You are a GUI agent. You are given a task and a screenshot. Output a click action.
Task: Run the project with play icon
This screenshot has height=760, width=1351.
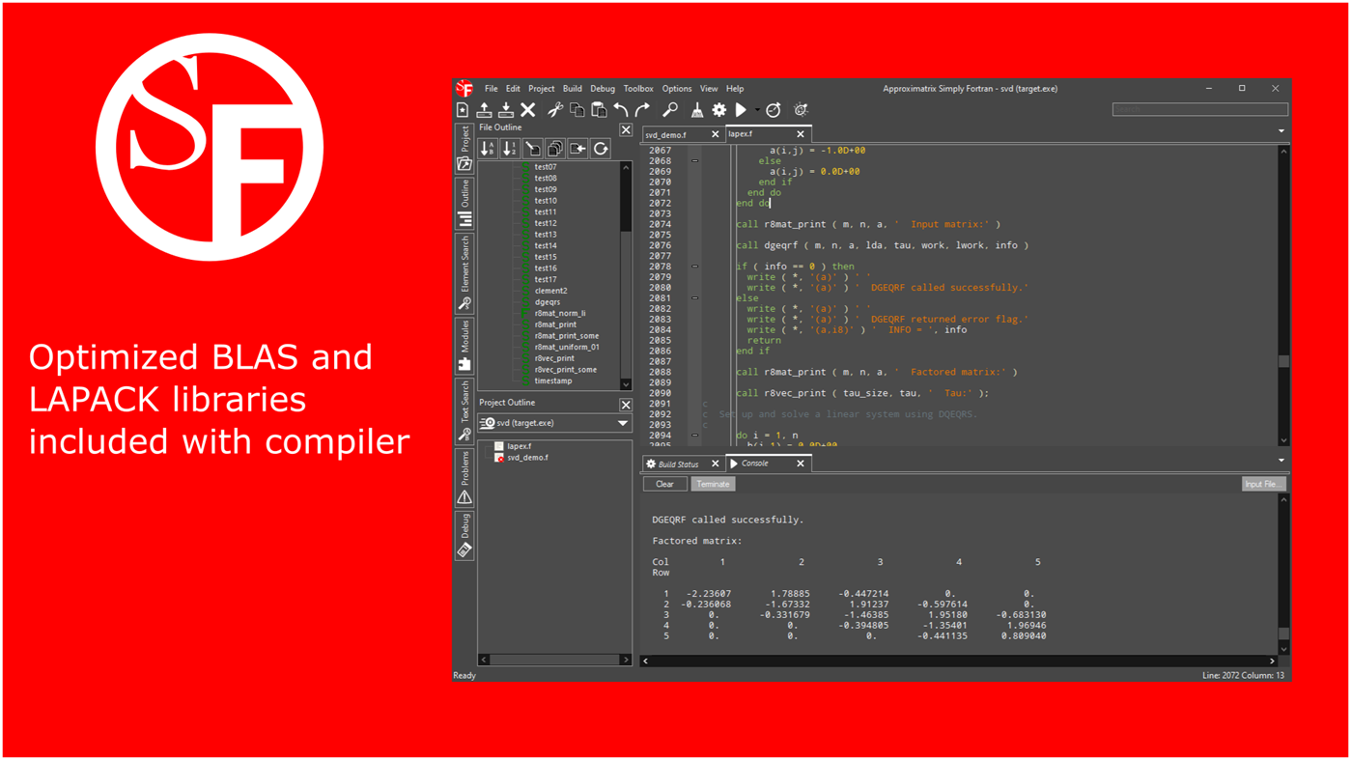[741, 110]
